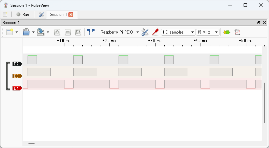This screenshot has width=269, height=148.
Task: Expand the save options dropdown arrow
Action: [48, 32]
